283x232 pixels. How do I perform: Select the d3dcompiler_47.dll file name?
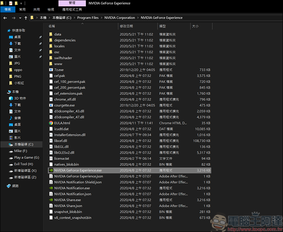pos(69,117)
